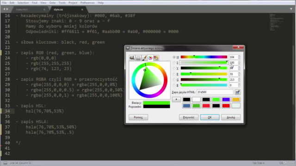
Task: Increase the B value with stepper
Action: (x=239, y=84)
